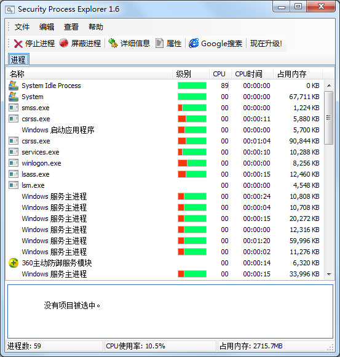Viewport: 340px width, 357px height.
Task: Click the 屏蔽进程 button label
Action: 85,43
